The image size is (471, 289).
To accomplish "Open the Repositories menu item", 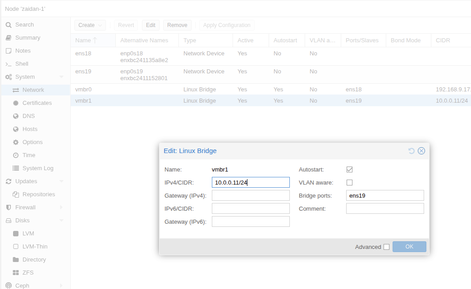I will coord(38,194).
